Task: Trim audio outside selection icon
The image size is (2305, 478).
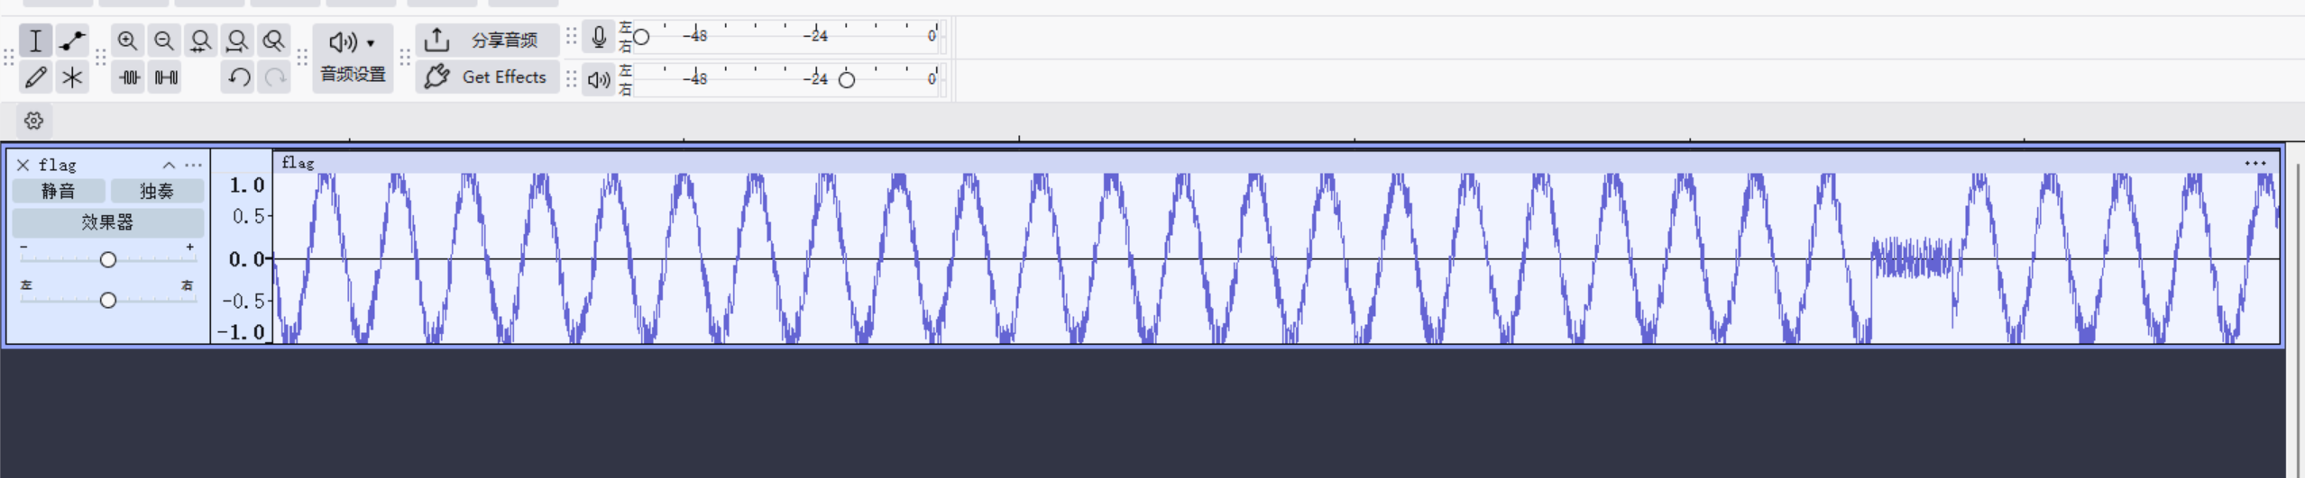Action: (x=130, y=77)
